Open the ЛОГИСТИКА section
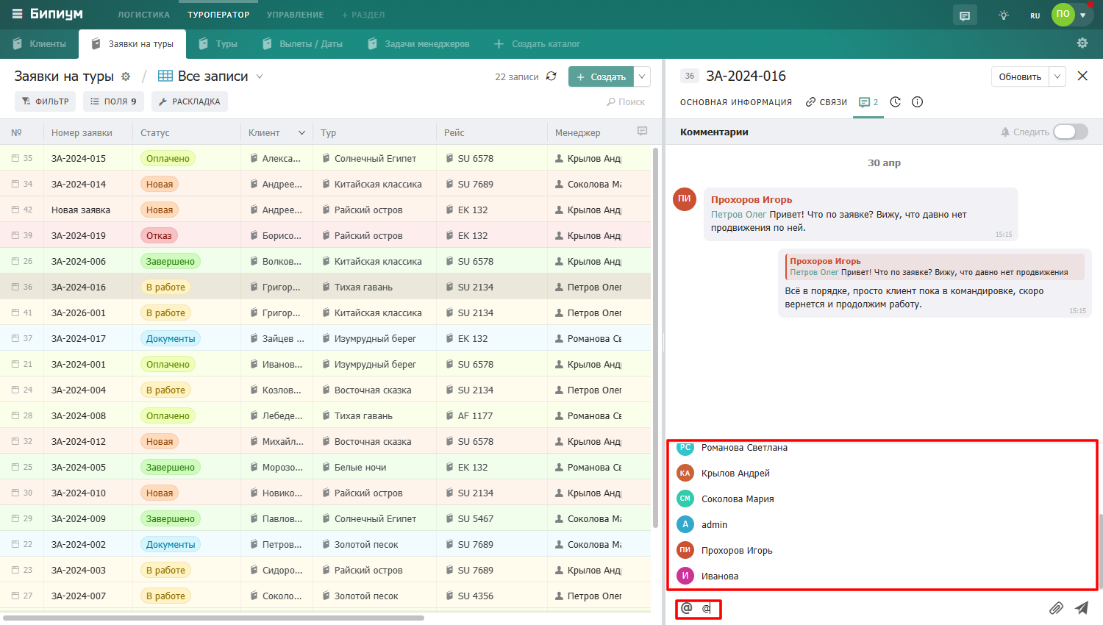Image resolution: width=1103 pixels, height=625 pixels. click(x=144, y=15)
